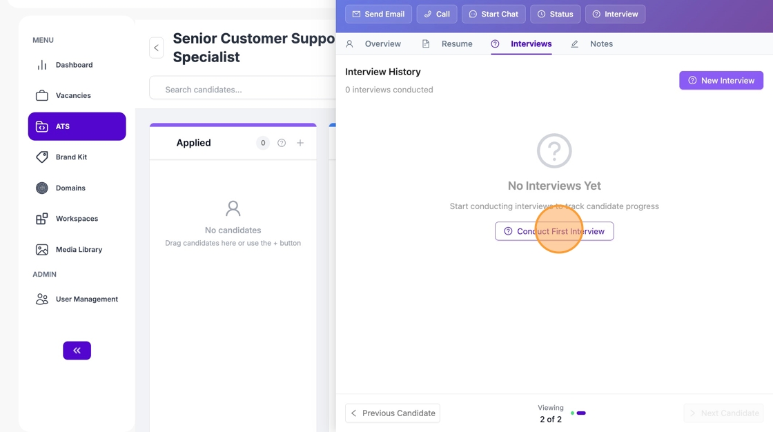Open the Domains page

[x=70, y=188]
